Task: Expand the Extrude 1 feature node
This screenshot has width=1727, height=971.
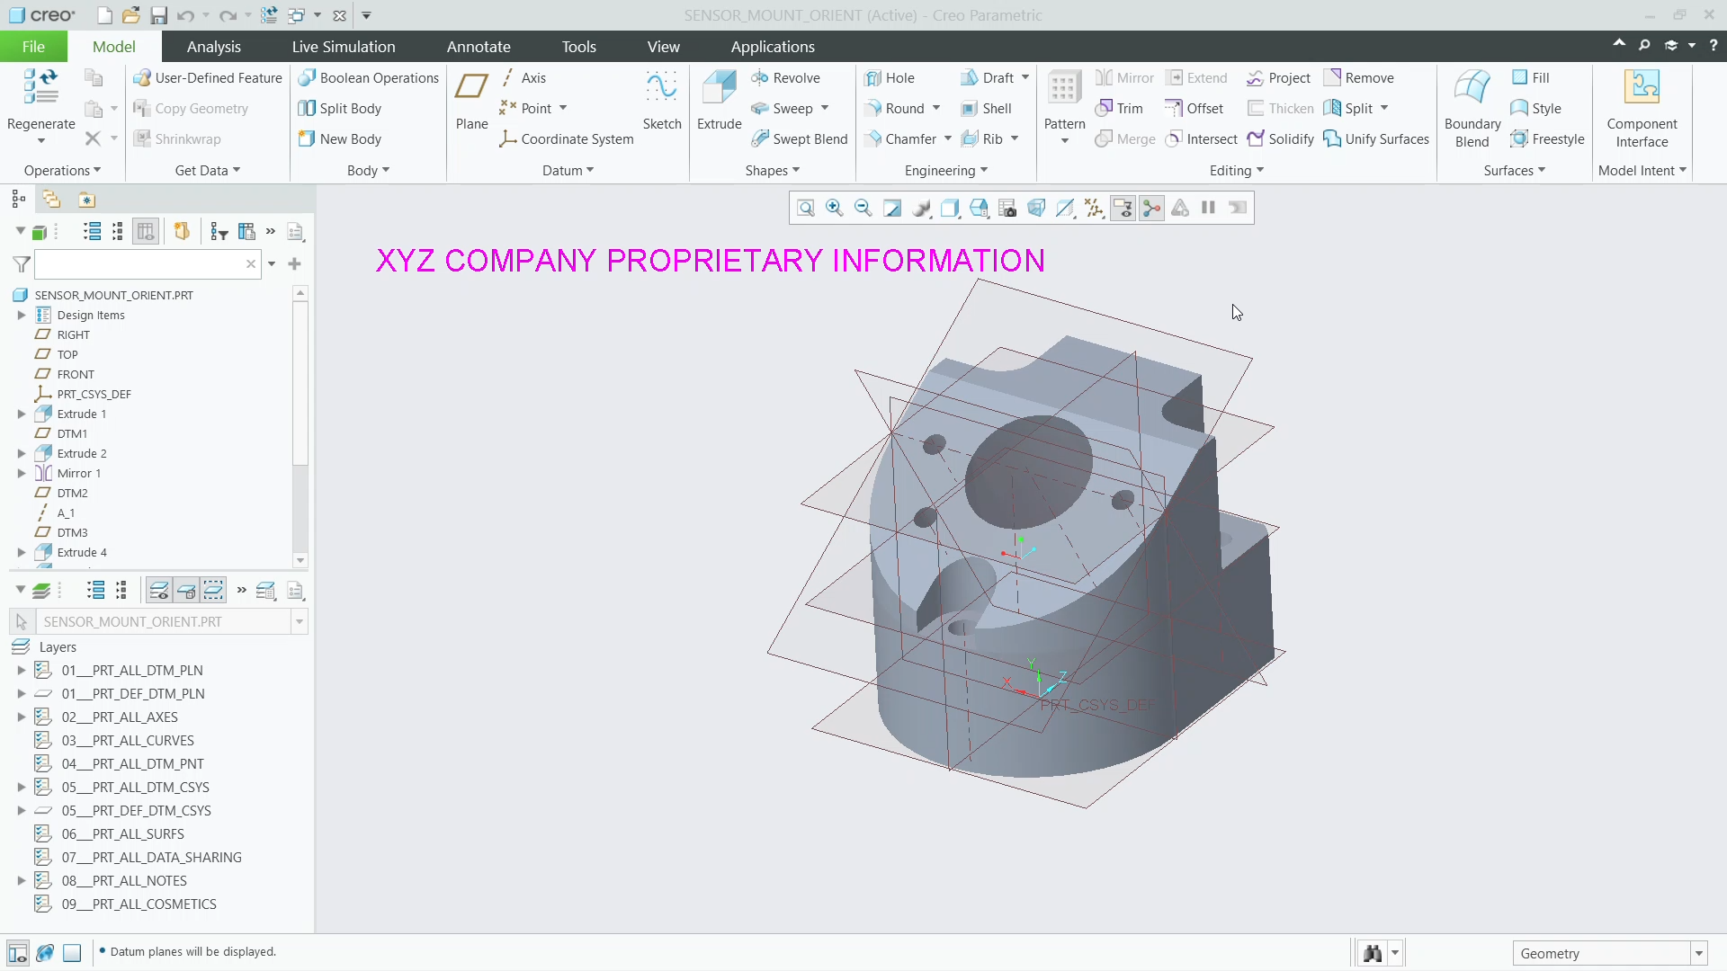Action: [22, 414]
